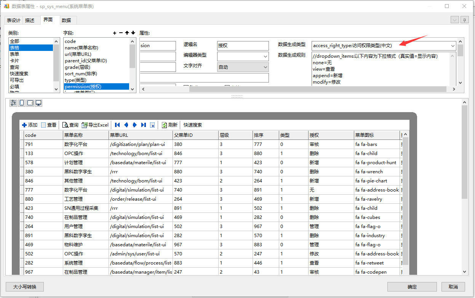The image size is (475, 298).
Task: Click the 大小写转换 button
Action: click(x=25, y=287)
